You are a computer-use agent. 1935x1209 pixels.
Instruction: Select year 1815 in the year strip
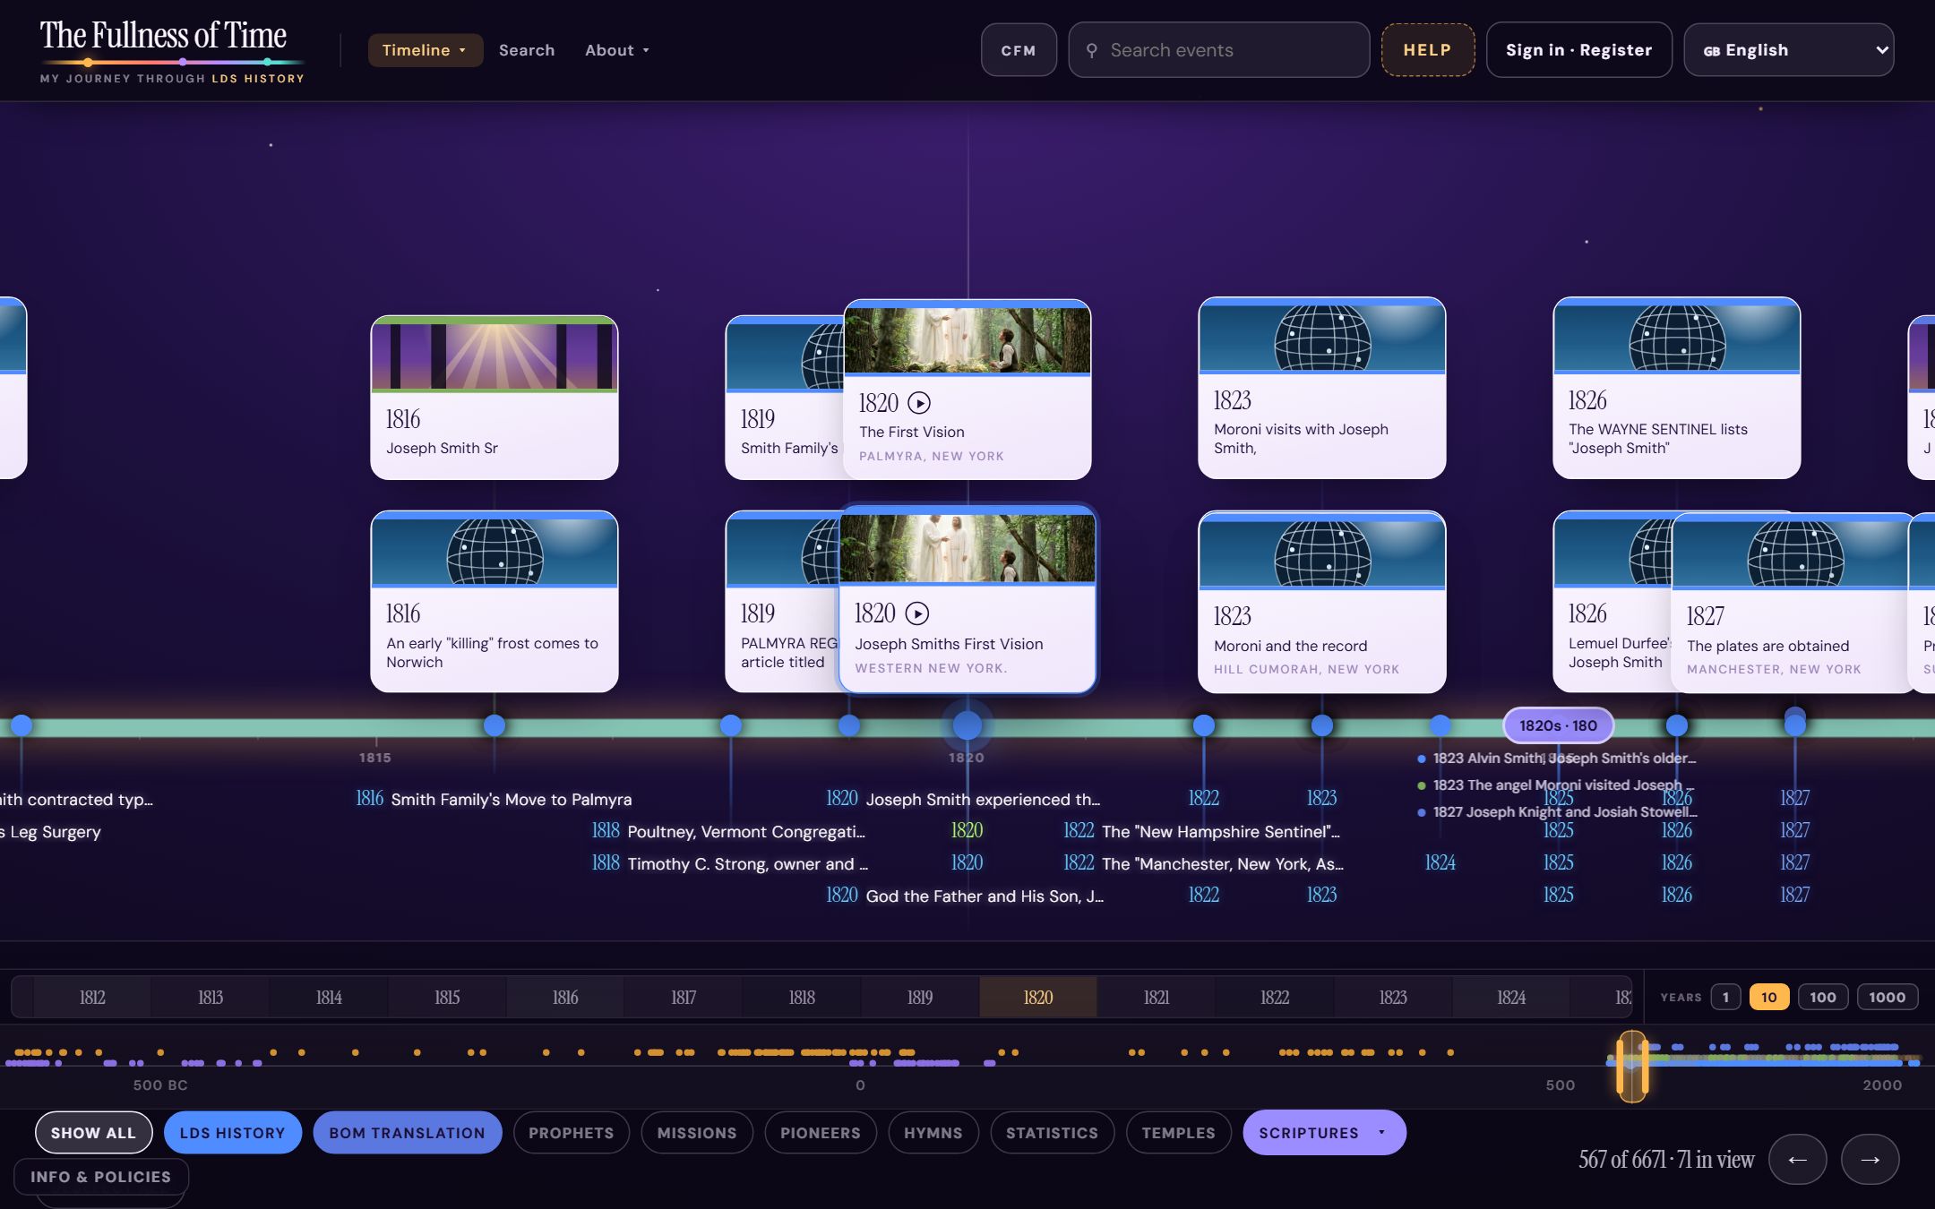447,997
